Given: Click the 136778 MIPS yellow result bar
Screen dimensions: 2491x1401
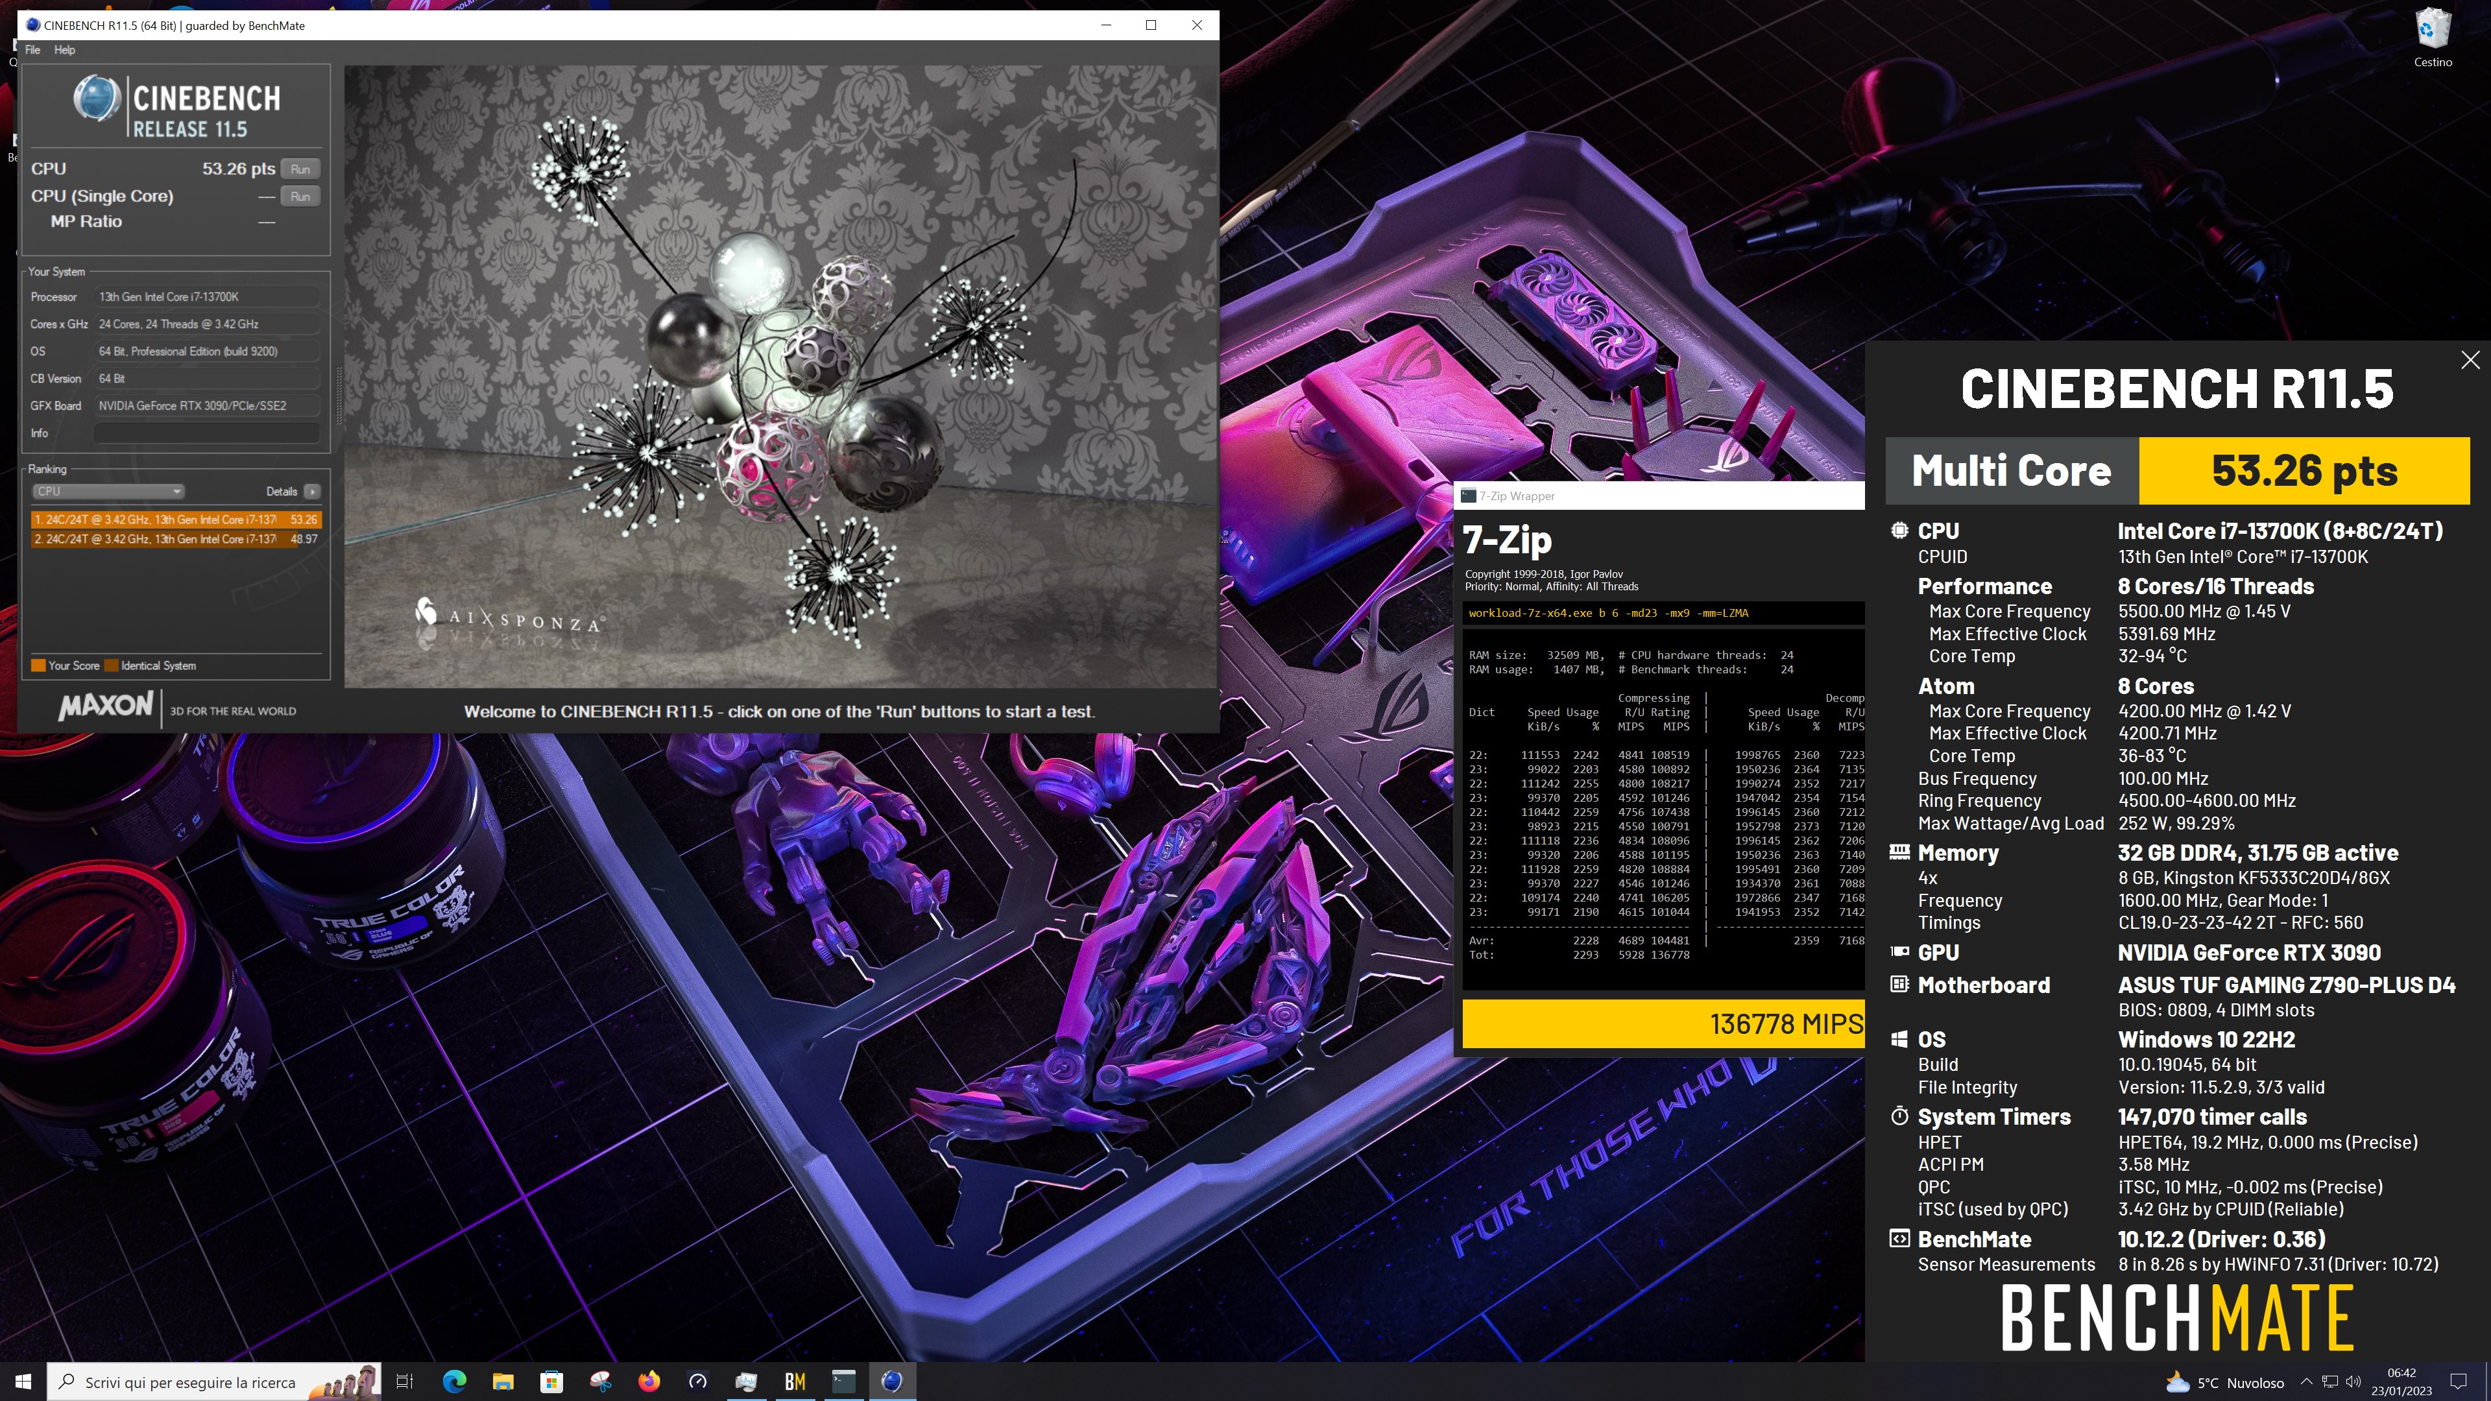Looking at the screenshot, I should click(x=1663, y=1024).
